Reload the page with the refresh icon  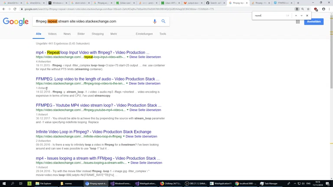click(15, 9)
